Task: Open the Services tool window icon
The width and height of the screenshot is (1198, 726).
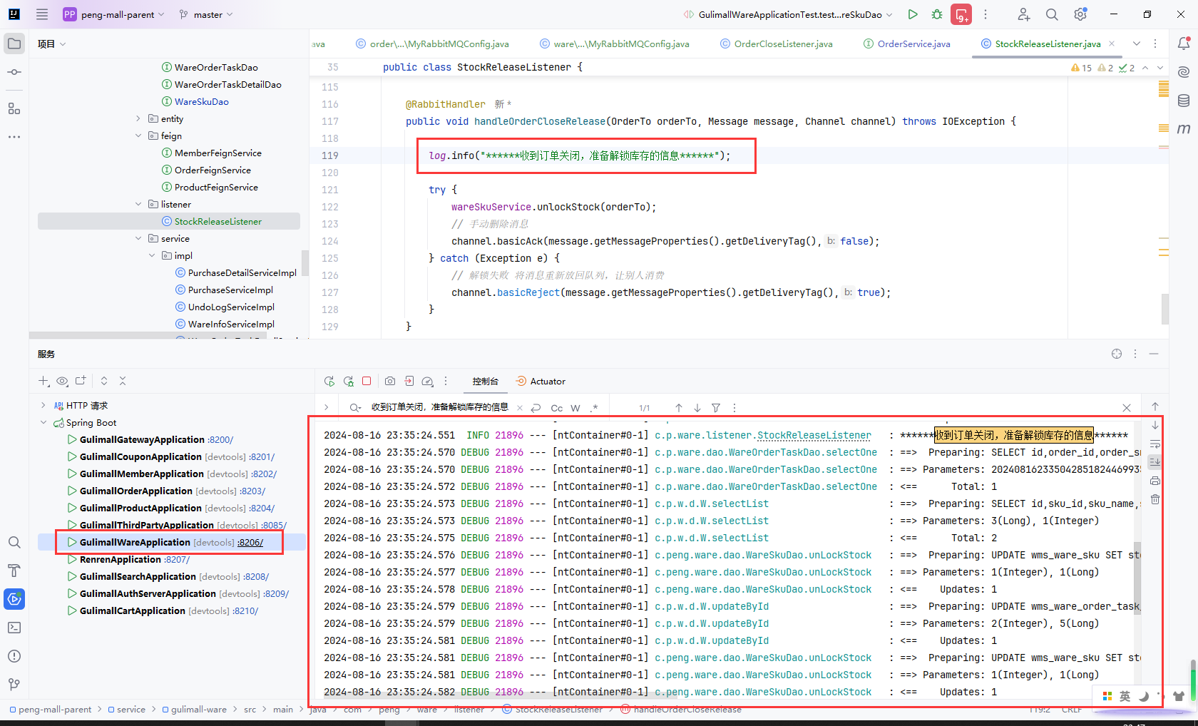Action: coord(14,599)
